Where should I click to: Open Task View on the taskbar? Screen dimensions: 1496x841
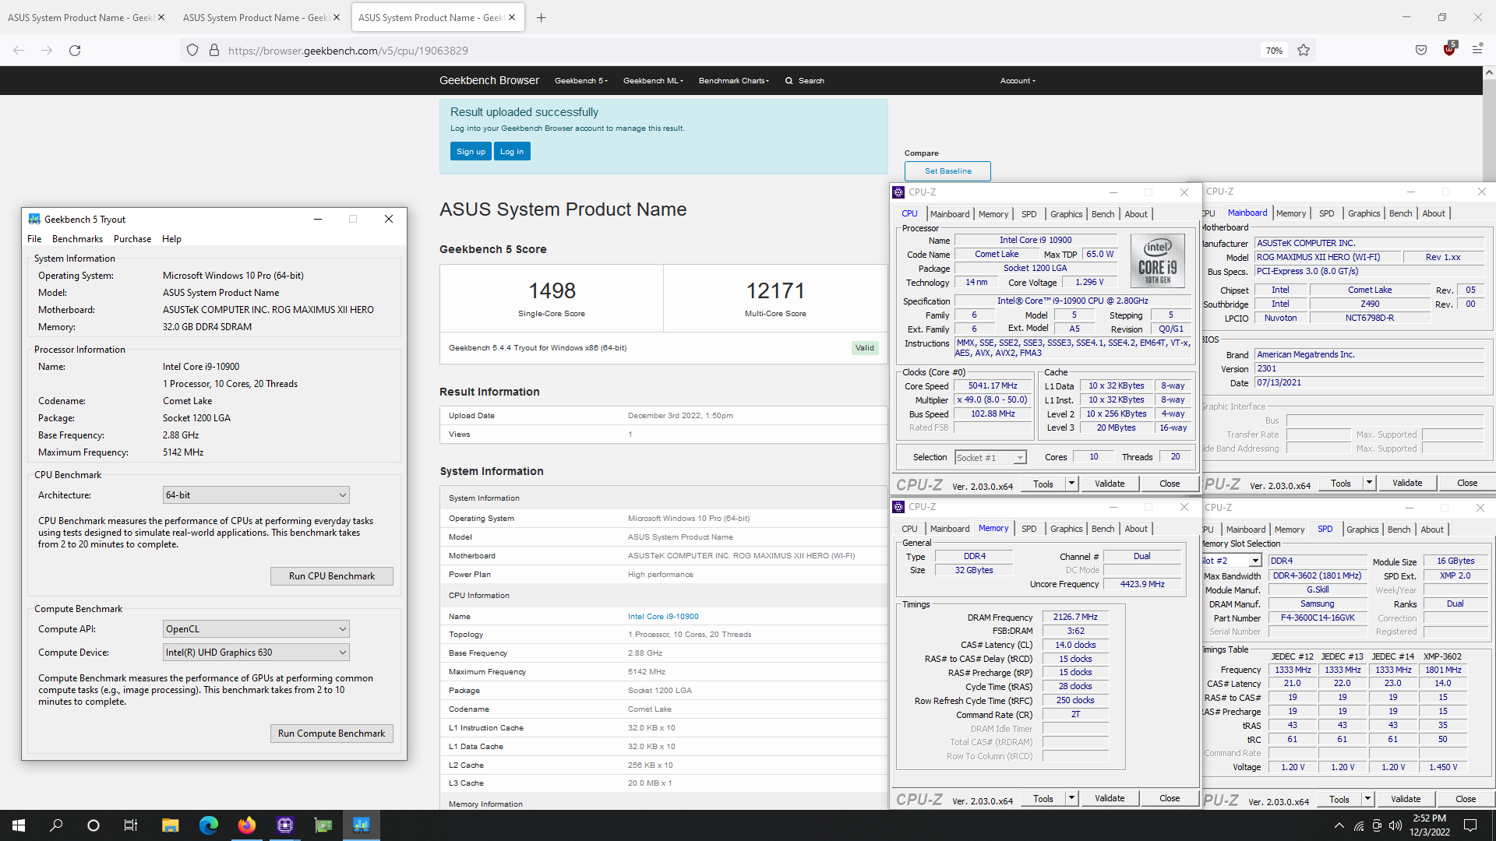pos(131,825)
